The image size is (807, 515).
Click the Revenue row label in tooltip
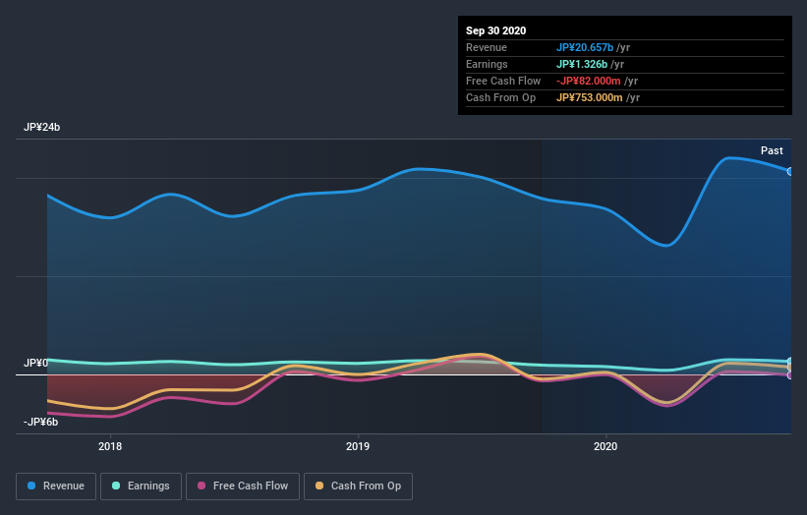point(487,47)
